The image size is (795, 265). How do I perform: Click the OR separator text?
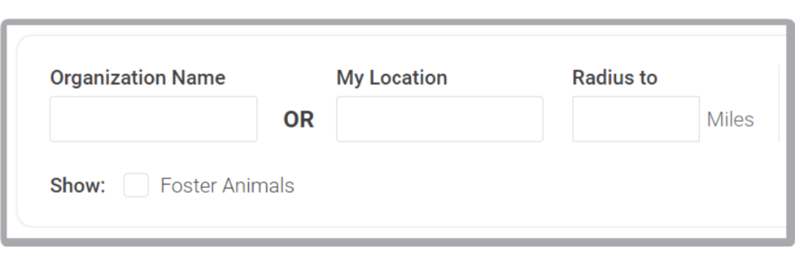[299, 120]
